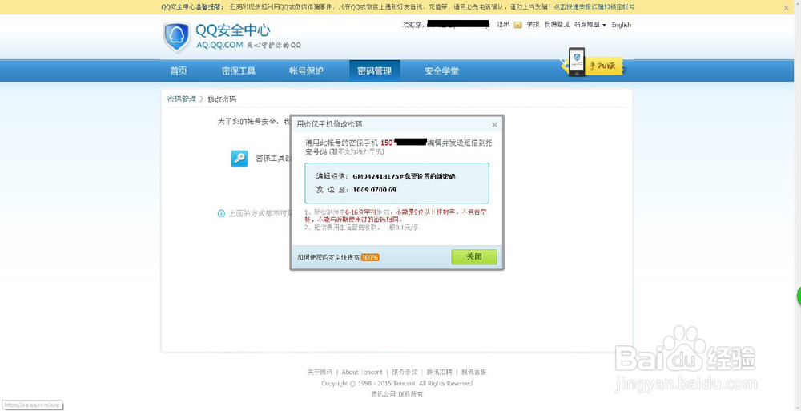
Task: Open the 密保工具 tab
Action: [x=239, y=71]
